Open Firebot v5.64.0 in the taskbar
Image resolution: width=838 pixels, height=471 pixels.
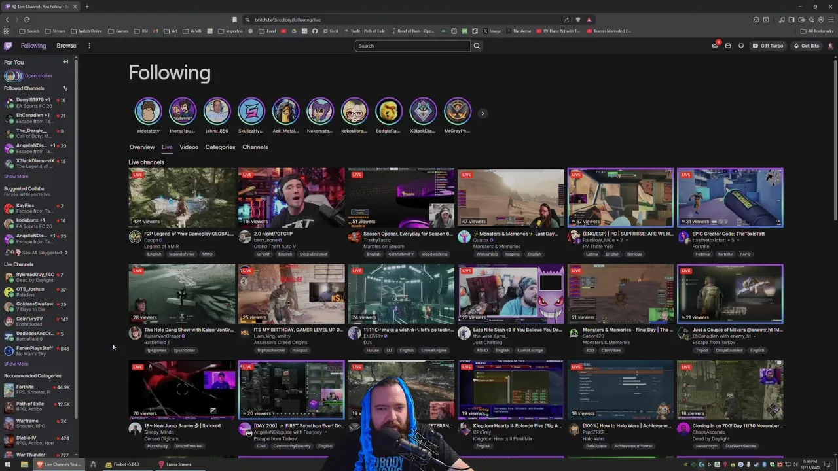point(122,464)
